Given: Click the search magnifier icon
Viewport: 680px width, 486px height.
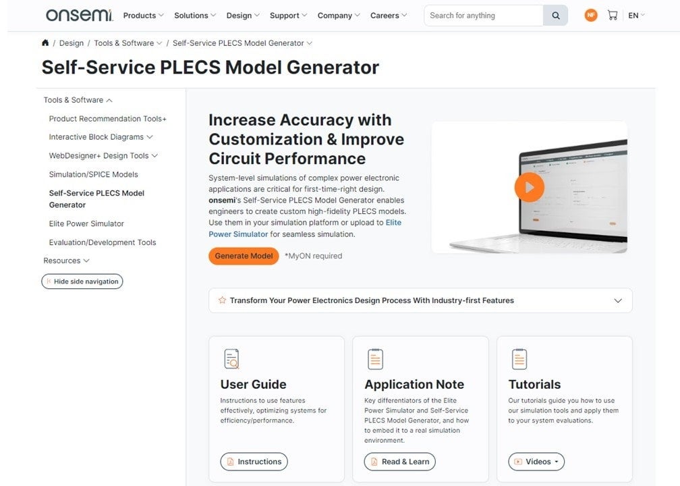Looking at the screenshot, I should coord(555,16).
